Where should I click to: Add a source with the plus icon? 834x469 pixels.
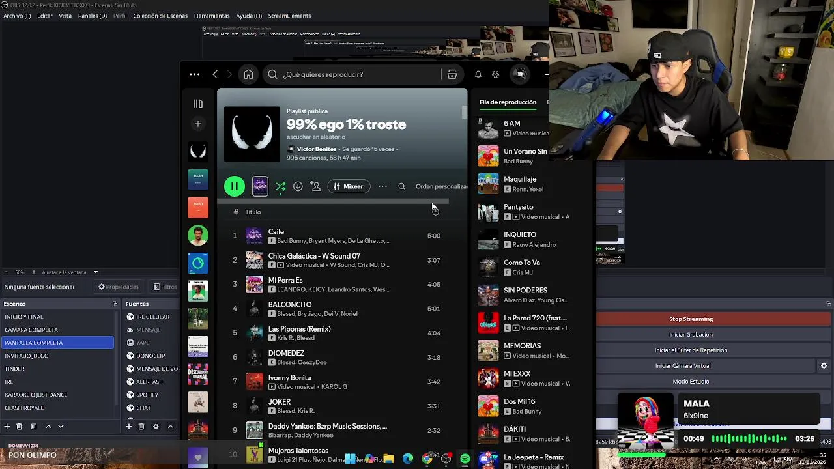click(129, 427)
